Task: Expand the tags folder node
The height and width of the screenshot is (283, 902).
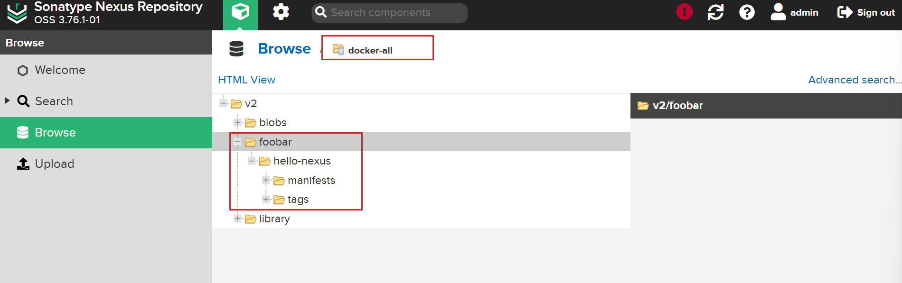Action: 266,200
